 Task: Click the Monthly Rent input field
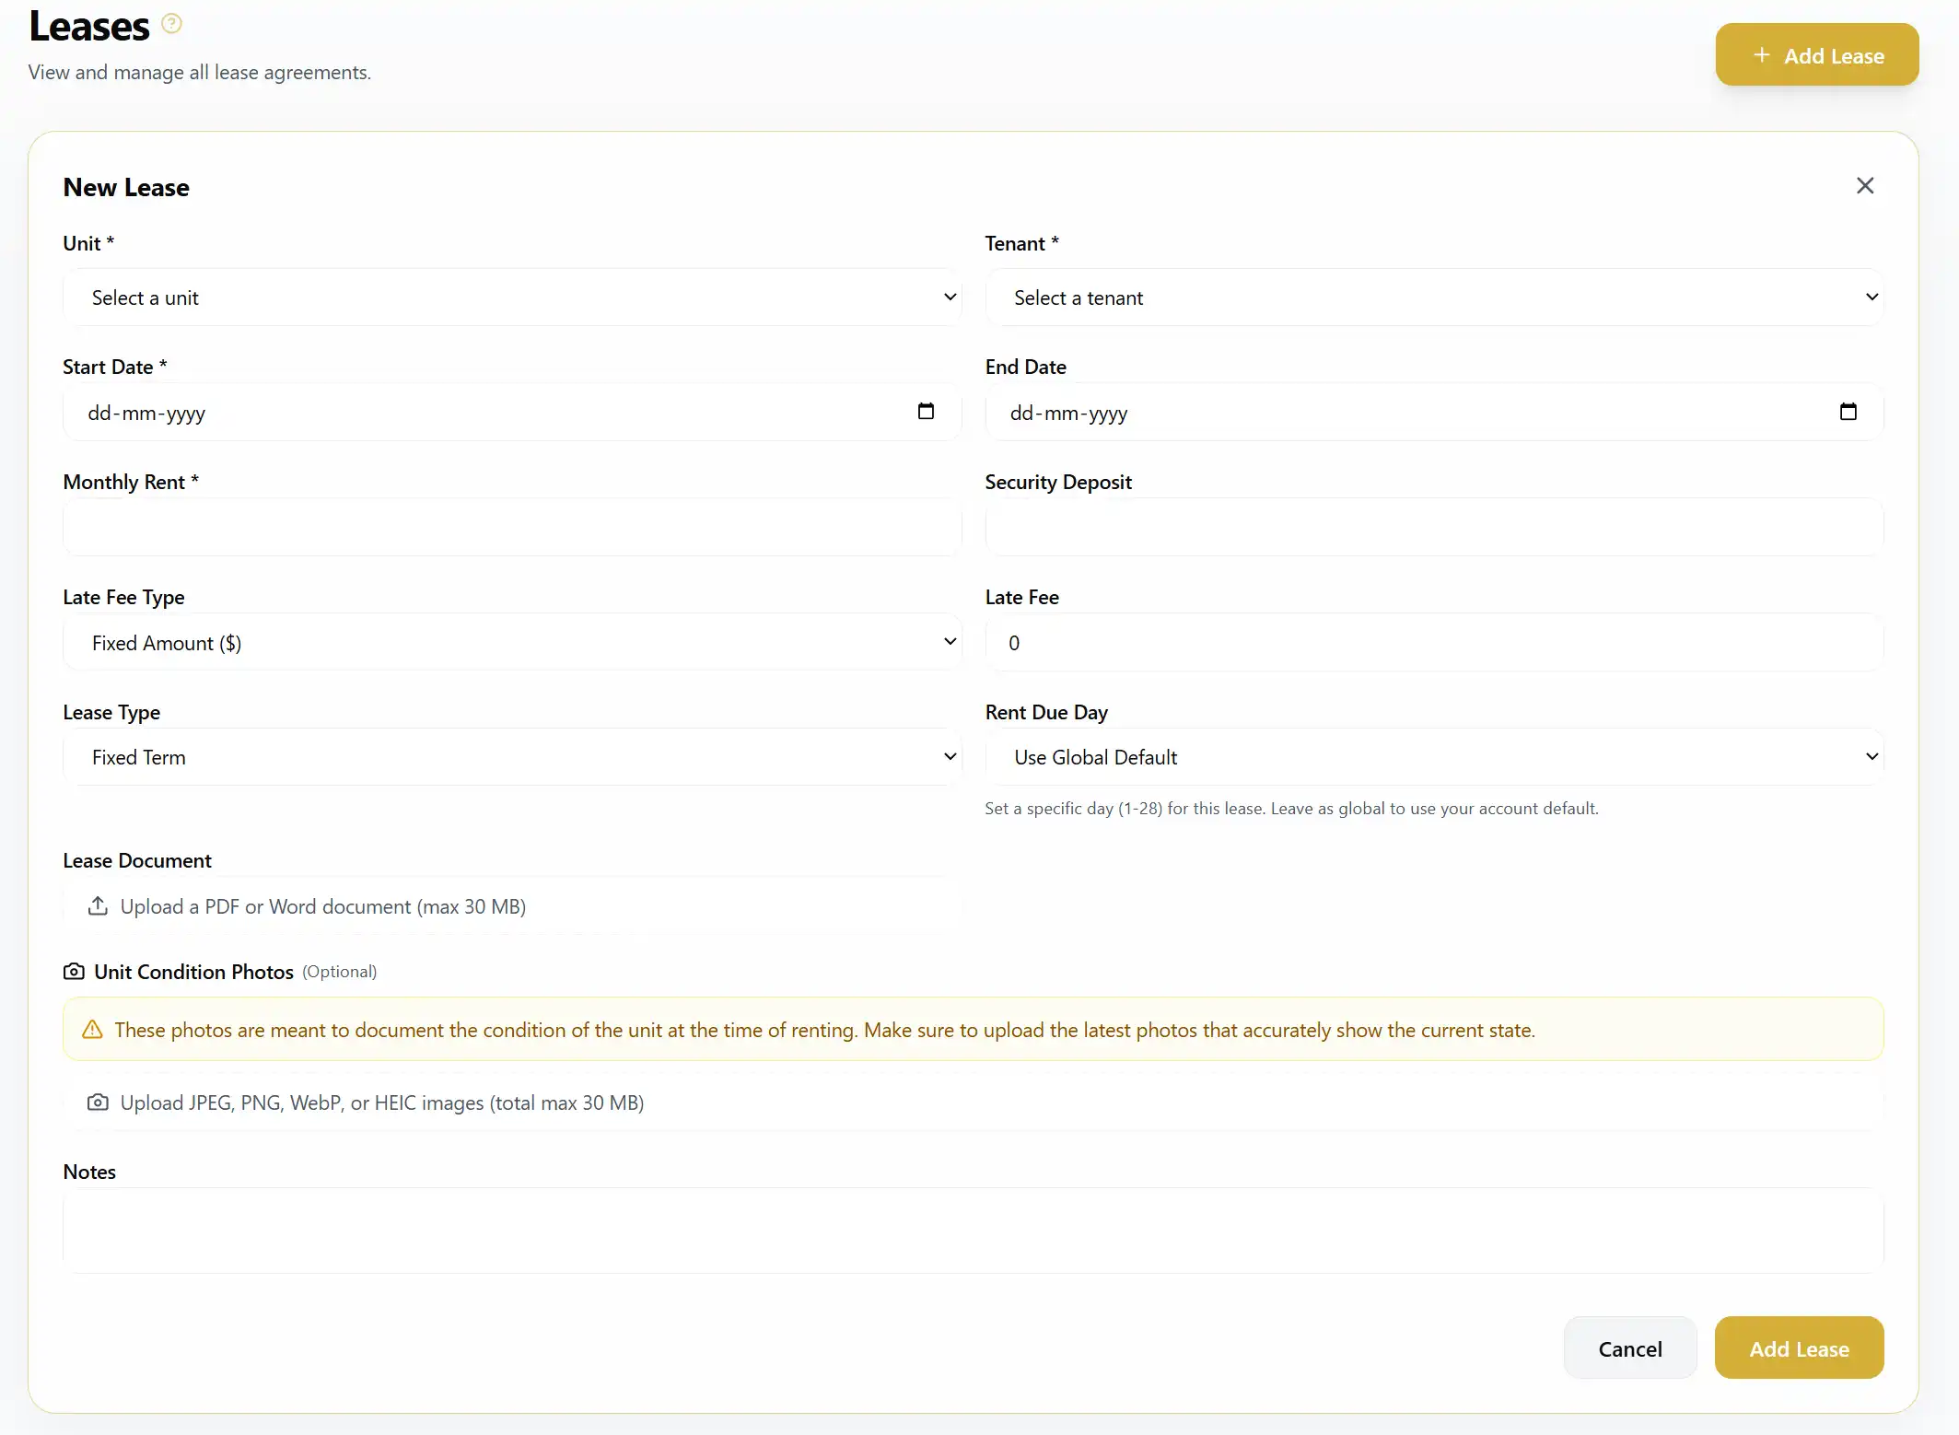[x=511, y=527]
